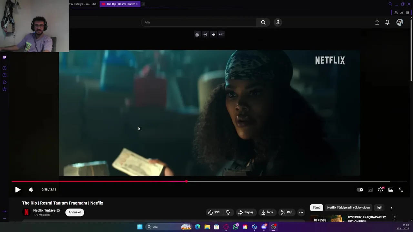This screenshot has height=232, width=413.
Task: Pop out video with detach icon
Action: tap(197, 34)
